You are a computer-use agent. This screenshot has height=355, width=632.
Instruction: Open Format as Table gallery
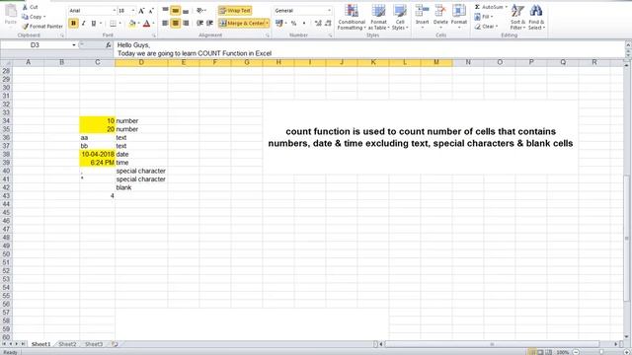click(x=378, y=17)
